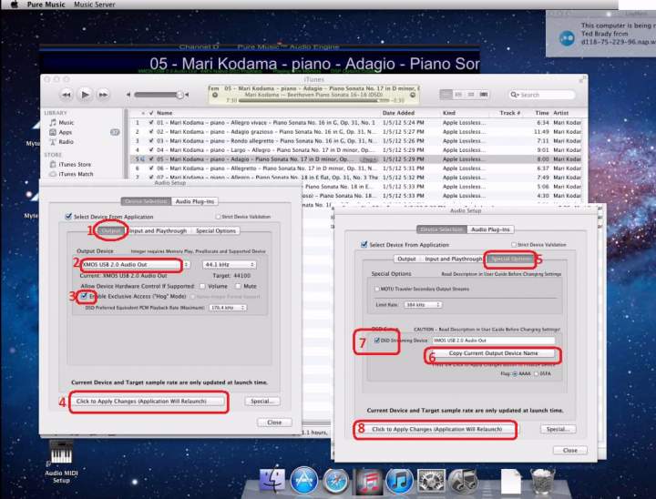Image resolution: width=656 pixels, height=499 pixels.
Task: Toggle Strict Device Validation in left dialog
Action: click(218, 217)
